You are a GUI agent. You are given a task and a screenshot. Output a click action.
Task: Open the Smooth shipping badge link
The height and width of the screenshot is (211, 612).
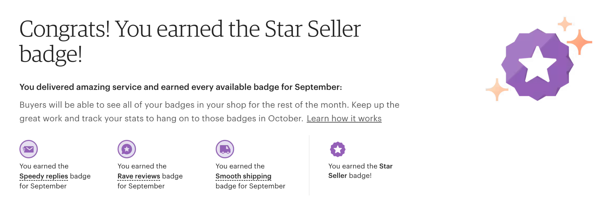[x=243, y=176]
